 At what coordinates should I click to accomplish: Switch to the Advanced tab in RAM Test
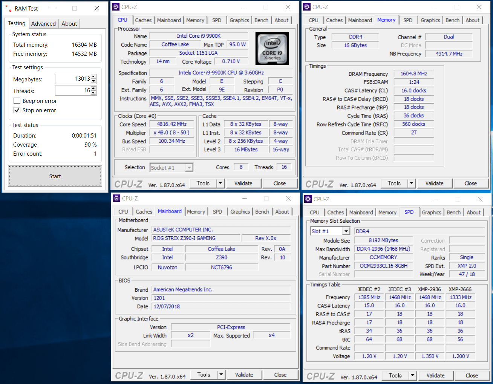[x=43, y=23]
